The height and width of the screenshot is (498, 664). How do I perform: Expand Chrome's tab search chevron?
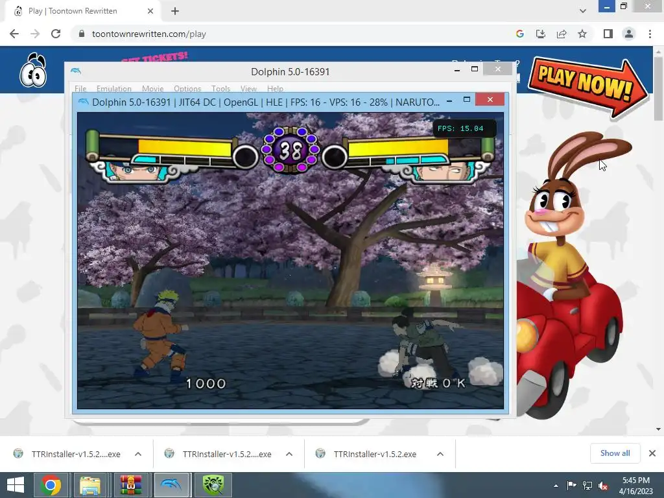click(x=583, y=11)
